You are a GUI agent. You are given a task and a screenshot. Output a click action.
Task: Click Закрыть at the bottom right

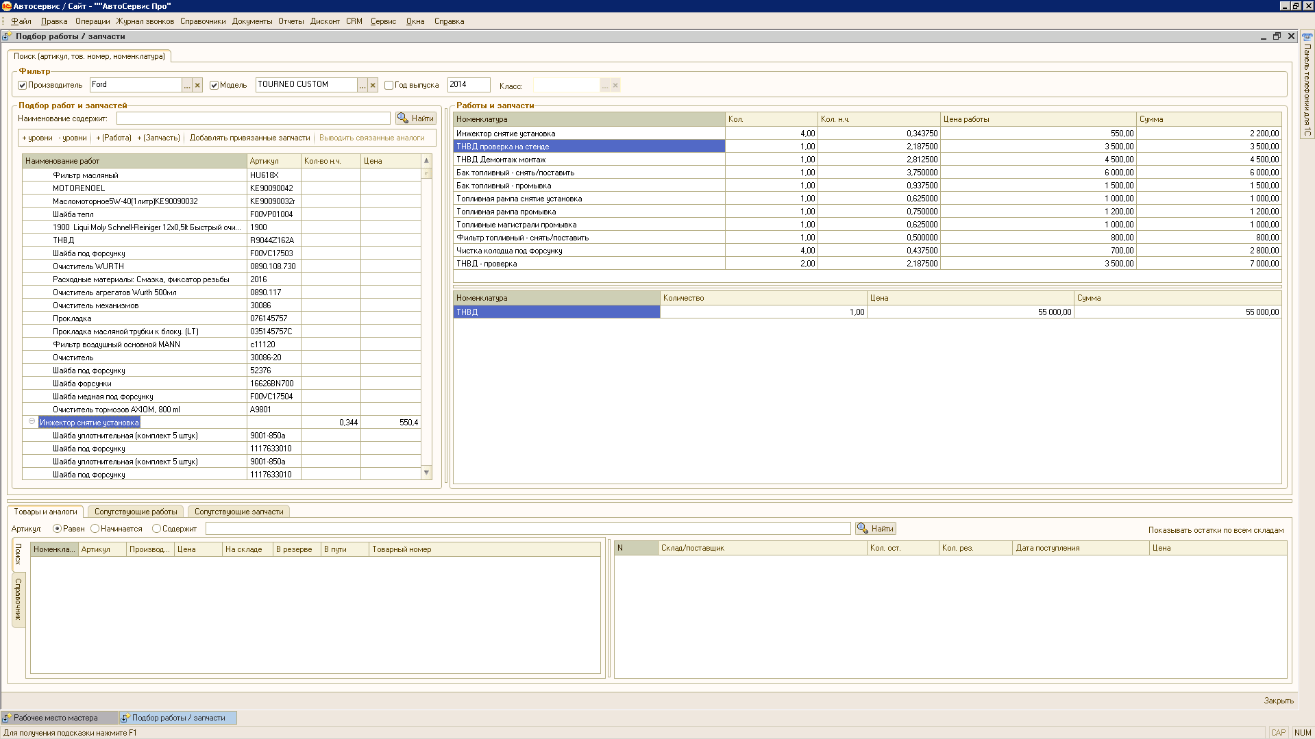[x=1278, y=701]
